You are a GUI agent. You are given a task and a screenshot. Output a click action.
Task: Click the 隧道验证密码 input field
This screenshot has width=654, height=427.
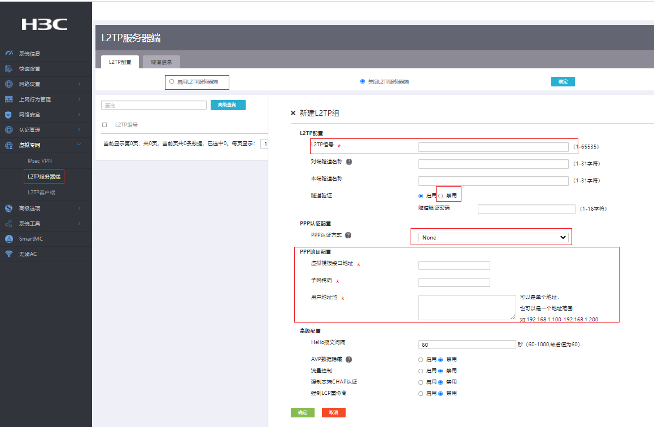click(x=526, y=209)
